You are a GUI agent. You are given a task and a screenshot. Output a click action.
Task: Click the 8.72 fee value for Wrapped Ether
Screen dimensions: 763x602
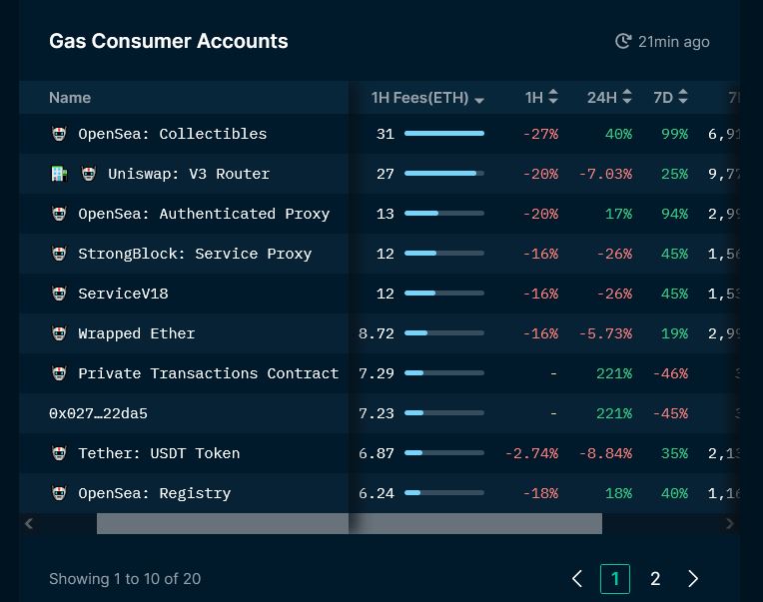click(377, 333)
